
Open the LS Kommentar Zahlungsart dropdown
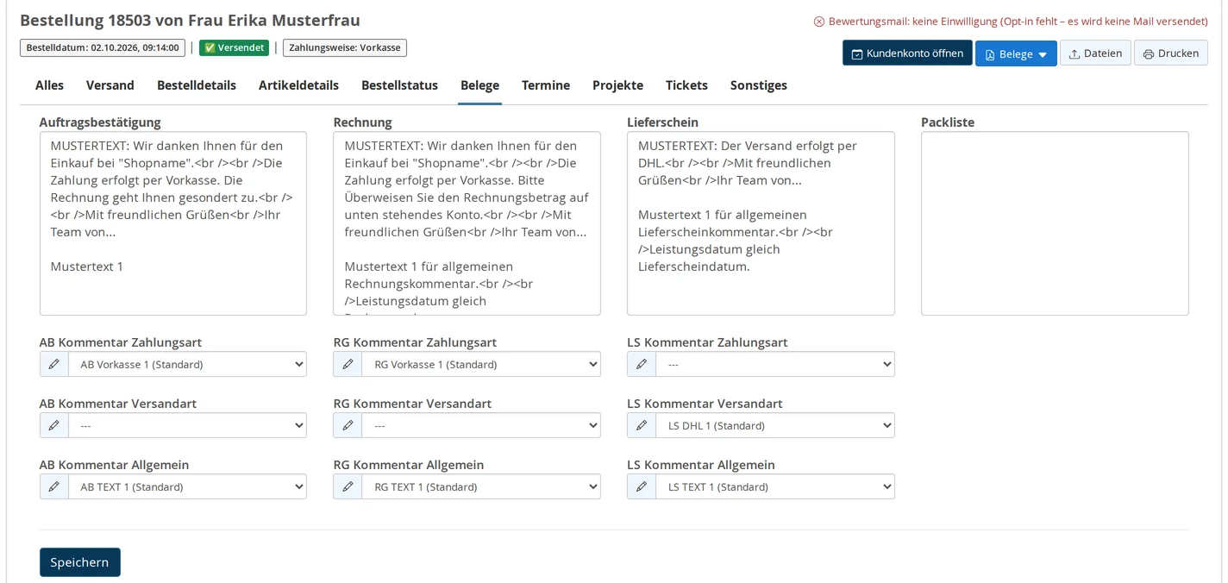[775, 364]
